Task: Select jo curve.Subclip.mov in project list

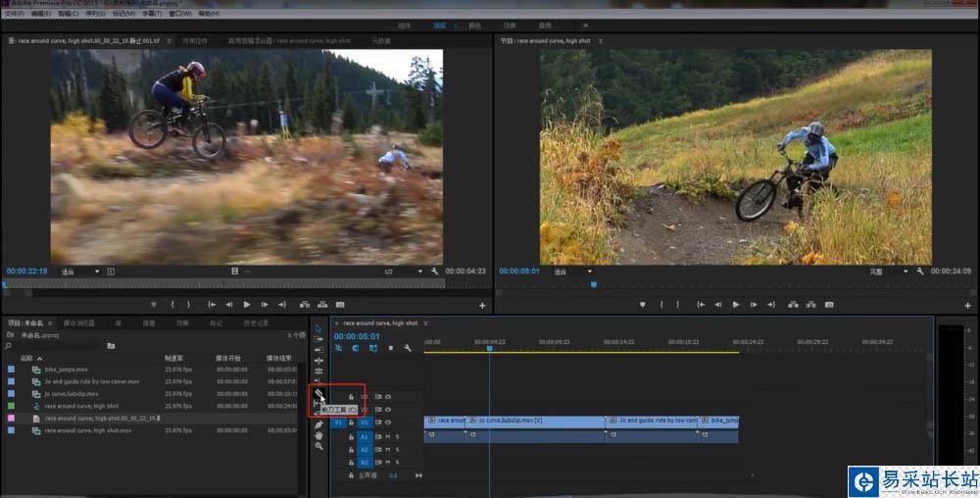Action: click(x=72, y=394)
